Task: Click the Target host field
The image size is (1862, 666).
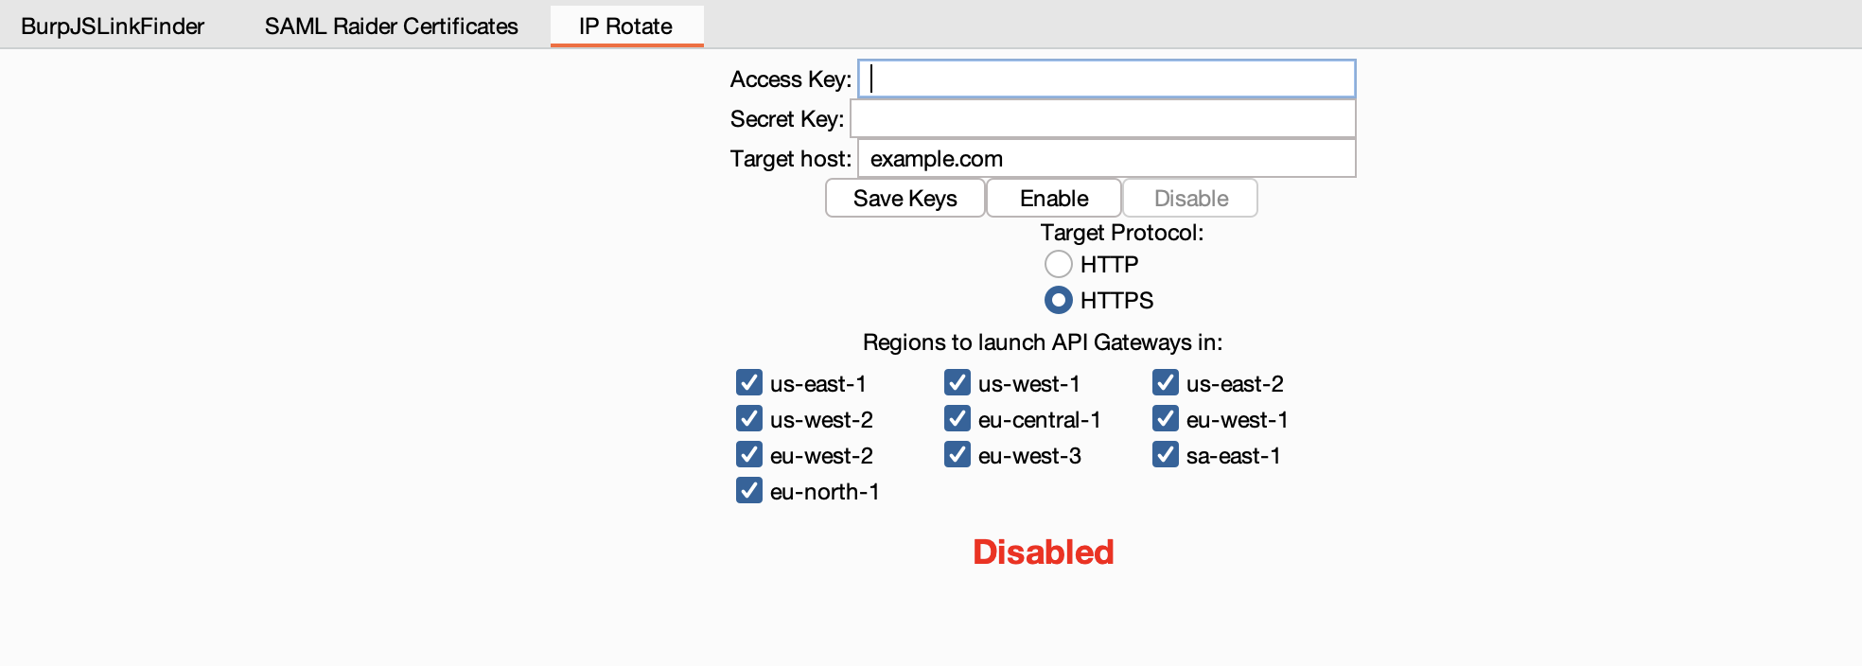Action: point(1106,159)
